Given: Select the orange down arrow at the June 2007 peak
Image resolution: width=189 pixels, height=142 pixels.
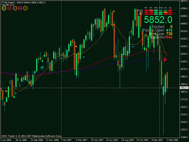Looking at the screenshot, I should 114,11.
